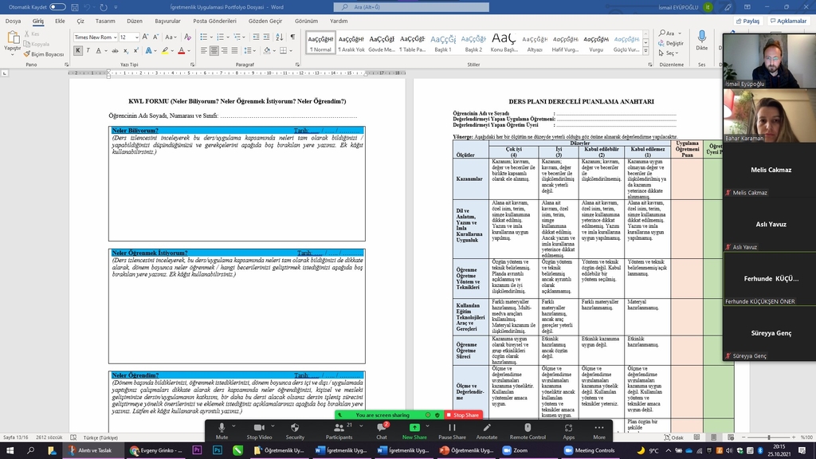
Task: Open the Görünüm ribbon tab
Action: pyautogui.click(x=307, y=22)
